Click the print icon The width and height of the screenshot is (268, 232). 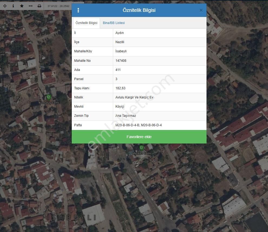pyautogui.click(x=39, y=6)
